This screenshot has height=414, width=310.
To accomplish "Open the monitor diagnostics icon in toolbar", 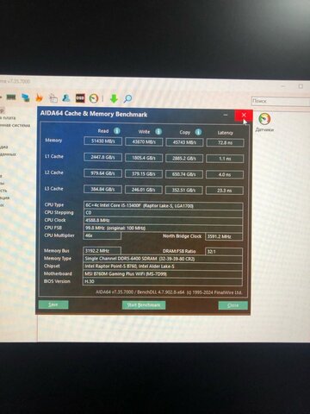I will click(x=53, y=98).
